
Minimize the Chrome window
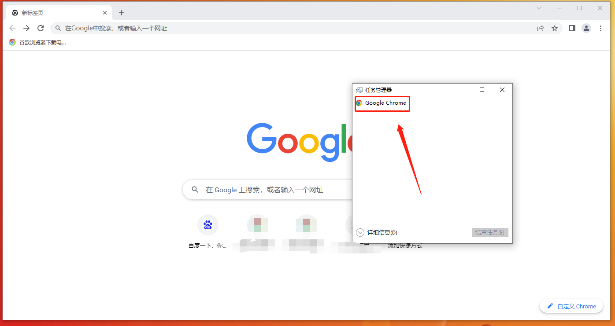(x=559, y=8)
